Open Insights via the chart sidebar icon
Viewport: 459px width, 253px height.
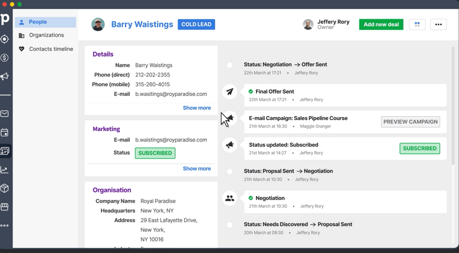tap(5, 169)
